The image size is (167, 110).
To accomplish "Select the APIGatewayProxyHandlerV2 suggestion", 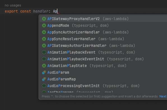I will point(103,19).
